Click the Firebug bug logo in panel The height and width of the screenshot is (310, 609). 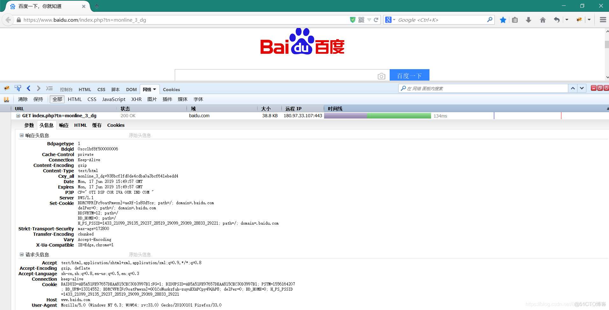tap(7, 88)
